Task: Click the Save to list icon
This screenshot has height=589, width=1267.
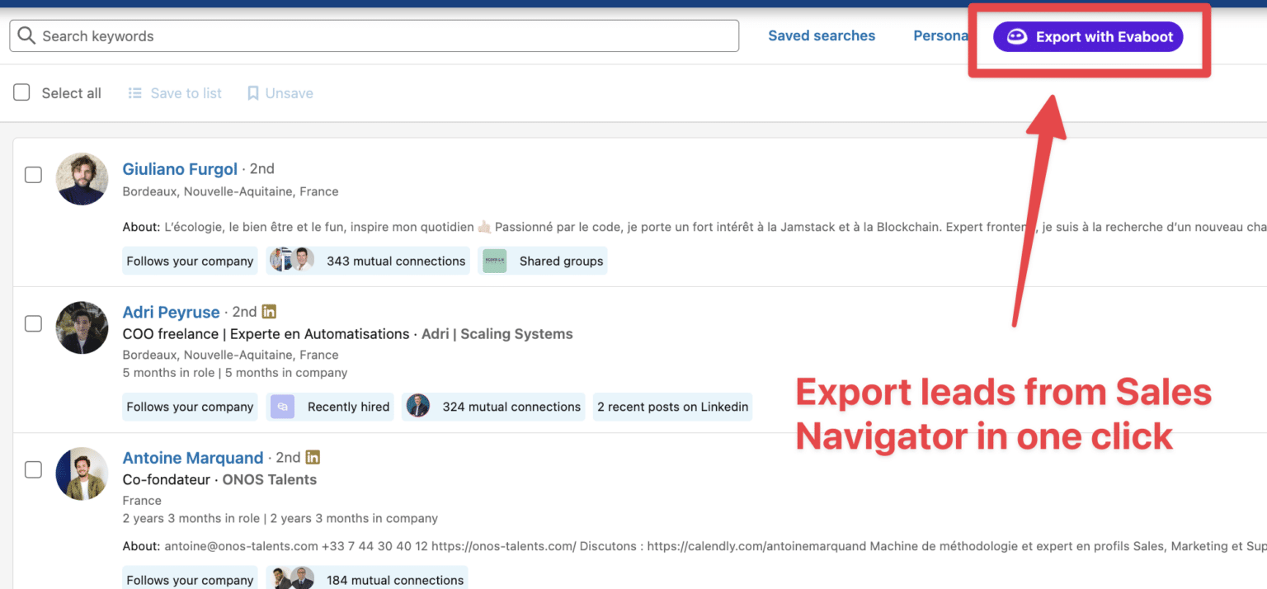Action: pyautogui.click(x=134, y=93)
